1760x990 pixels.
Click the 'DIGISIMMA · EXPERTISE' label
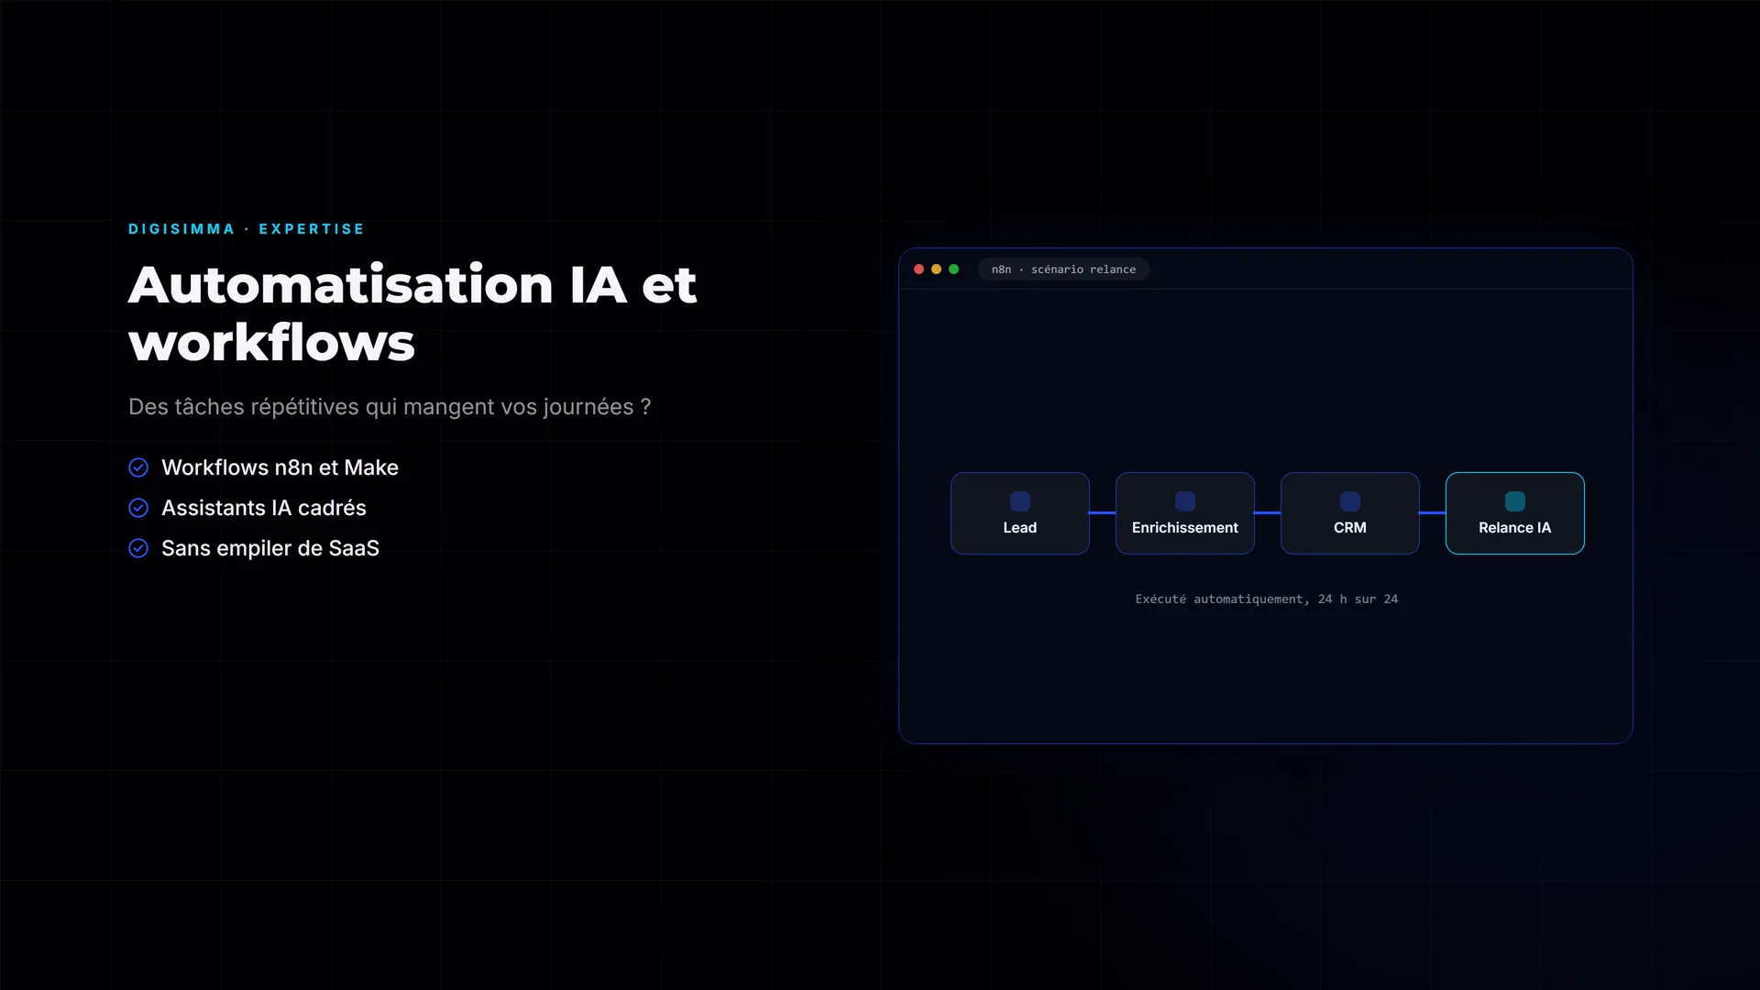tap(247, 229)
